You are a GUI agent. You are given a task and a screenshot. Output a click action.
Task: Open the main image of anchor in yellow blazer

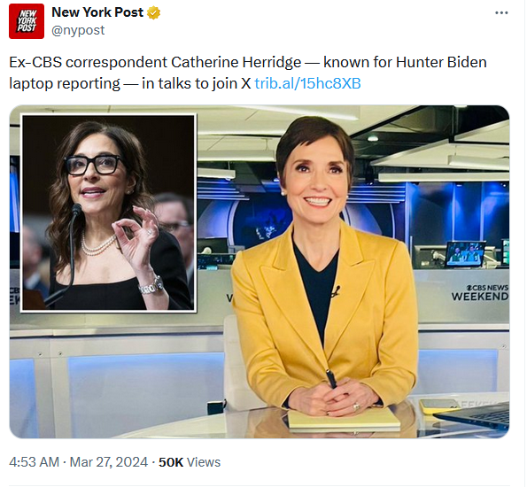[x=260, y=272]
